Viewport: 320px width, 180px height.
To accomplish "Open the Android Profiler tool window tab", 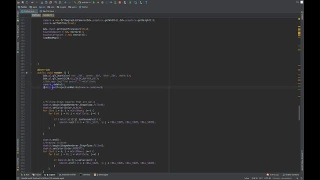I will point(67,174).
